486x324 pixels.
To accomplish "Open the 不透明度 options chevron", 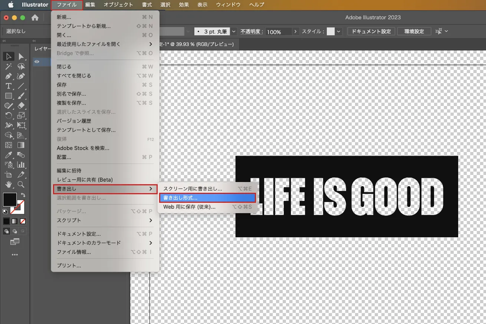I will [295, 31].
